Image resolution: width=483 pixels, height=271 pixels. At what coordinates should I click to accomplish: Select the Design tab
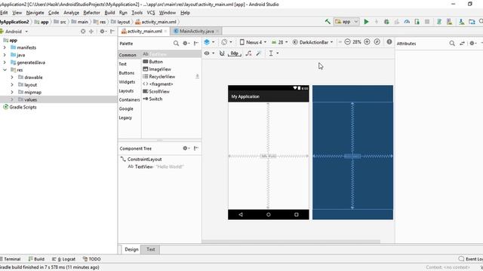[x=131, y=249]
